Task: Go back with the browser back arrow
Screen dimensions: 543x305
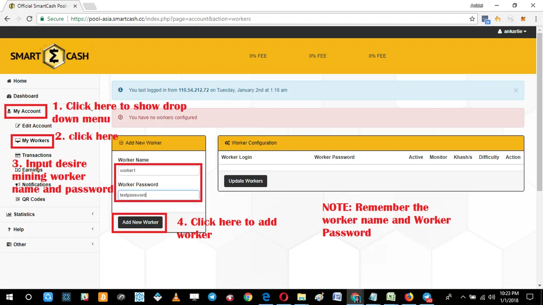Action: 7,19
